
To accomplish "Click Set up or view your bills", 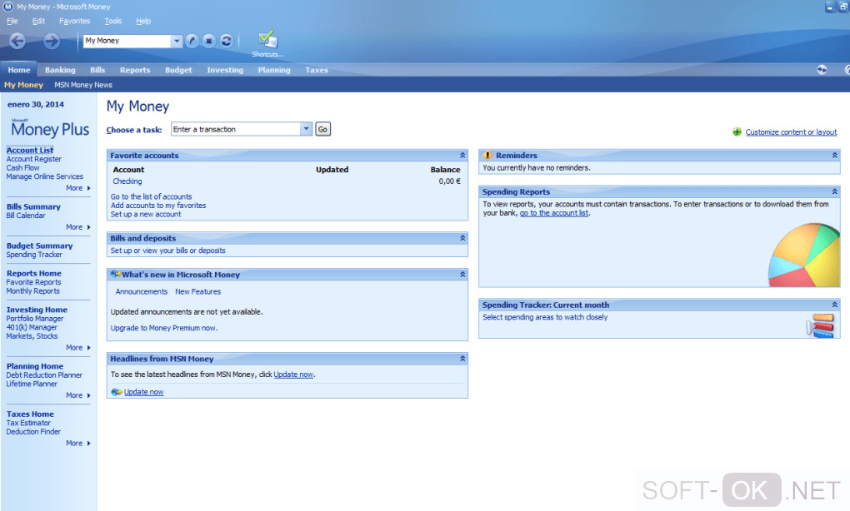I will (x=168, y=250).
